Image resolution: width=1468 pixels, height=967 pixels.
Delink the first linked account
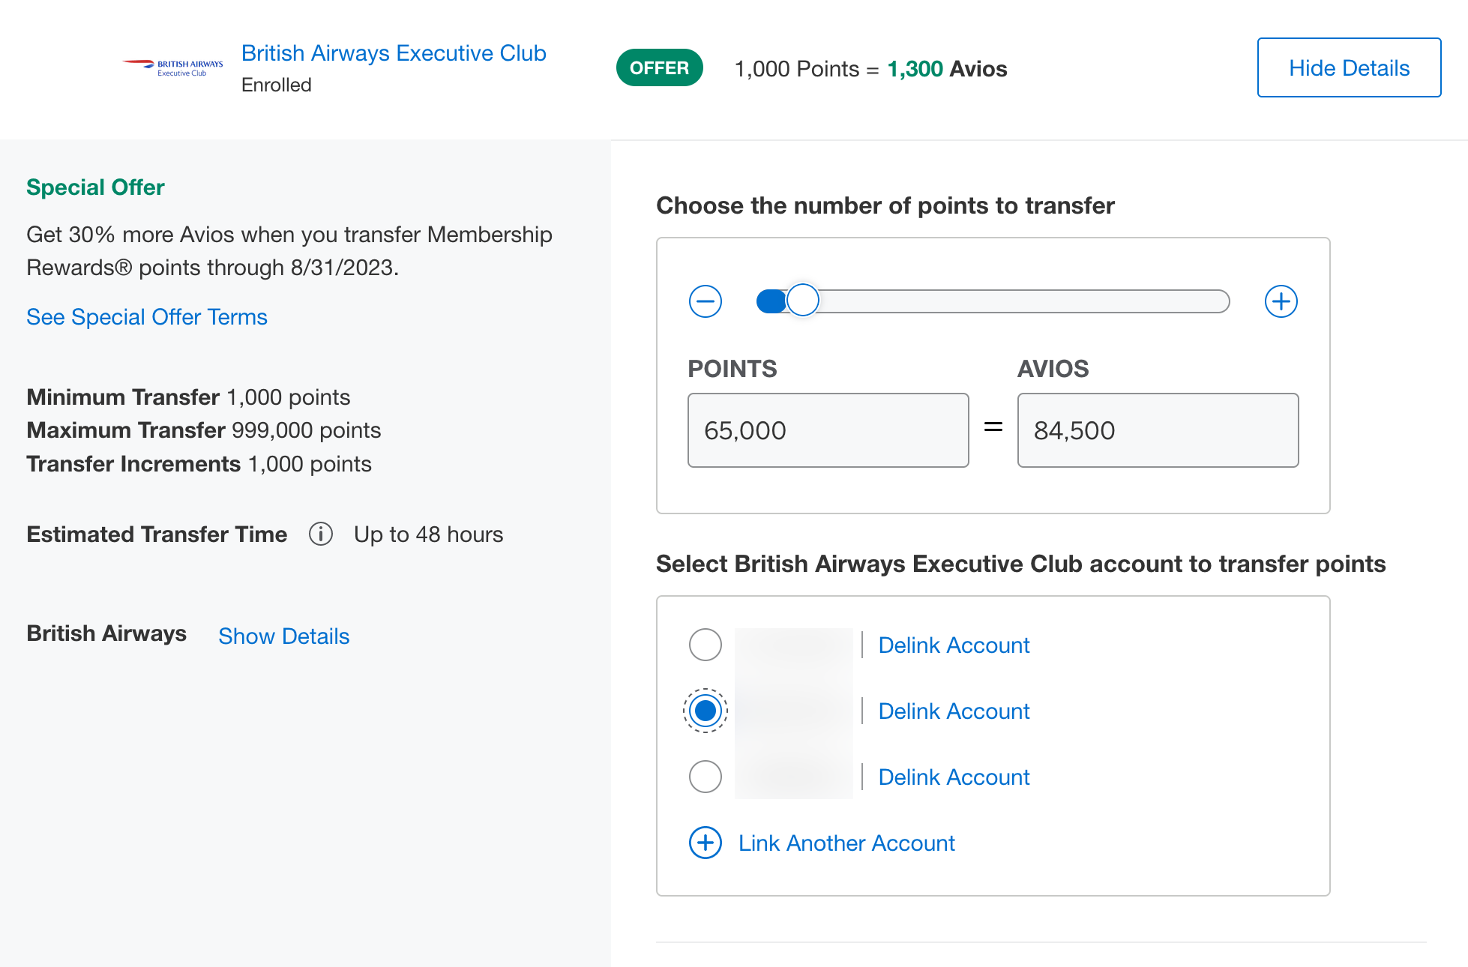954,645
